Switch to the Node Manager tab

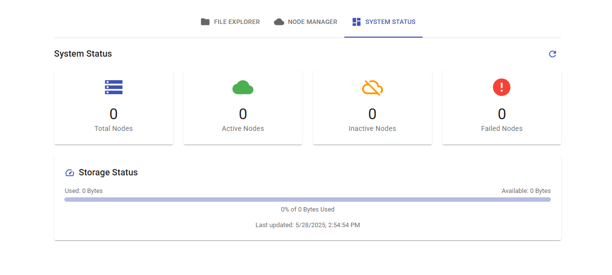306,22
